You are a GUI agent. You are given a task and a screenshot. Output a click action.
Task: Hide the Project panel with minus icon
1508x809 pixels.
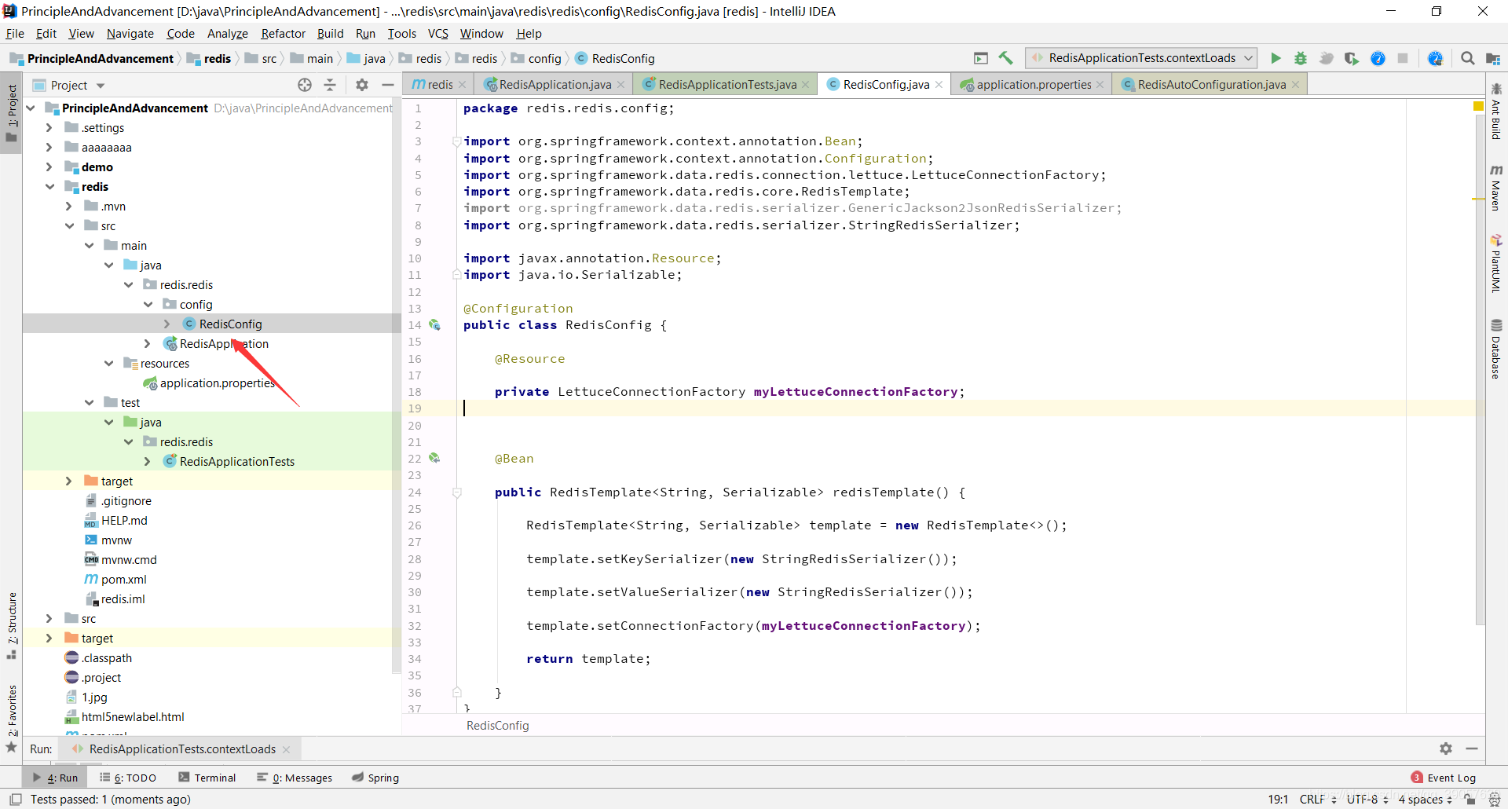point(387,85)
